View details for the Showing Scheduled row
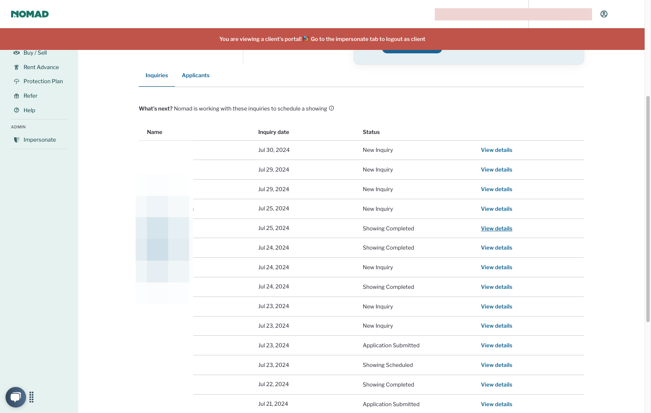The height and width of the screenshot is (413, 651). [x=496, y=365]
